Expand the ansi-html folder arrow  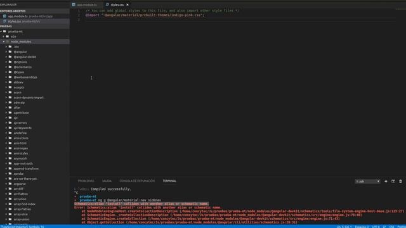(x=6, y=143)
